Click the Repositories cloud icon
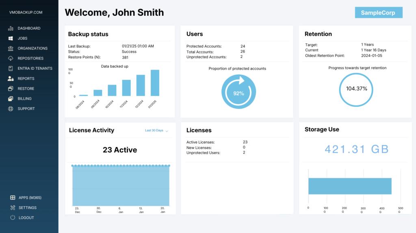416x233 pixels. click(11, 58)
